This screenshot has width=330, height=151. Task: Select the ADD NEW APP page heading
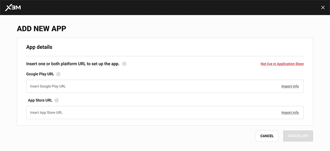pos(42,29)
